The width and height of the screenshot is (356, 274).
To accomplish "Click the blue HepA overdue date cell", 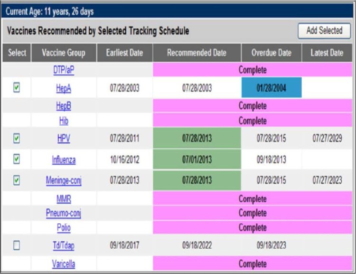I will click(271, 88).
